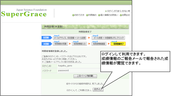
Task: Click the green bullet icon beside 初めての方
Action: (x=73, y=15)
